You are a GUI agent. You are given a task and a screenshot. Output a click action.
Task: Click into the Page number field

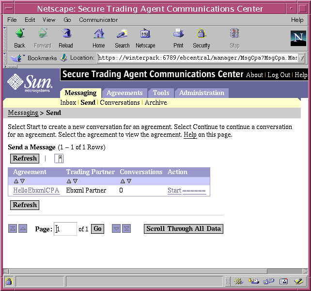tap(65, 229)
